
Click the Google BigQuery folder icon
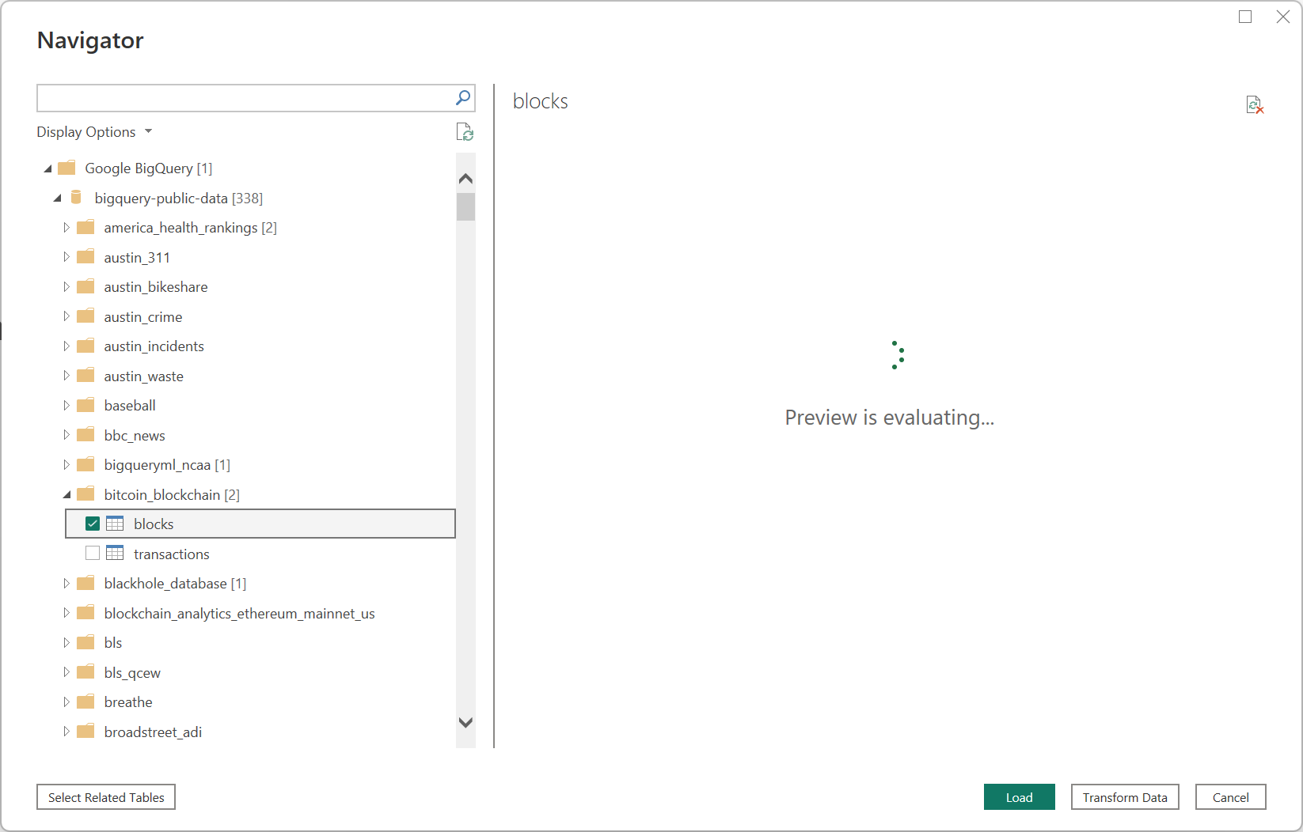(x=66, y=168)
